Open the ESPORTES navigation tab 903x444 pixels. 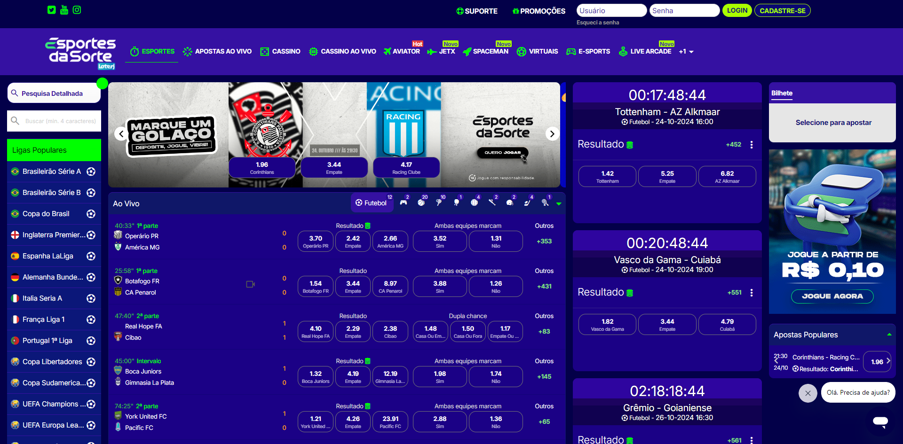click(x=152, y=51)
